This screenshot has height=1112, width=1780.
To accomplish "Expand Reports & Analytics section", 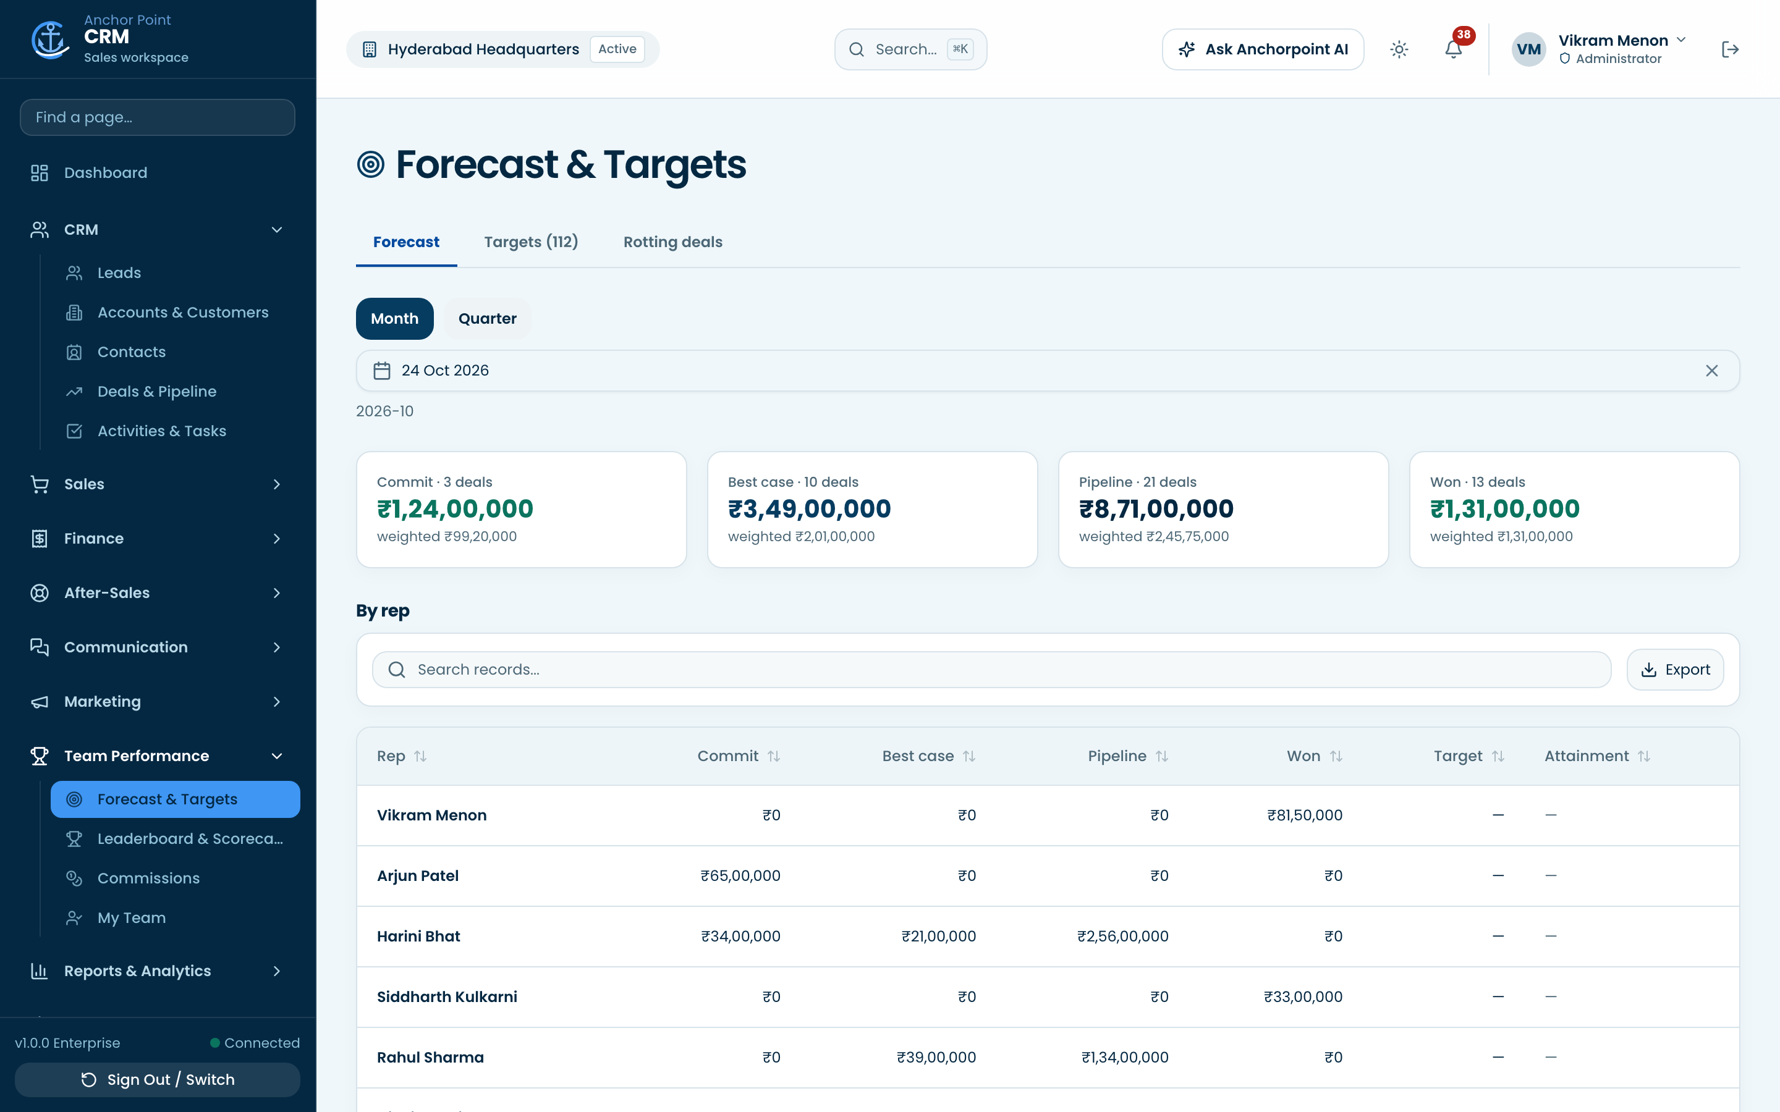I will (x=158, y=971).
